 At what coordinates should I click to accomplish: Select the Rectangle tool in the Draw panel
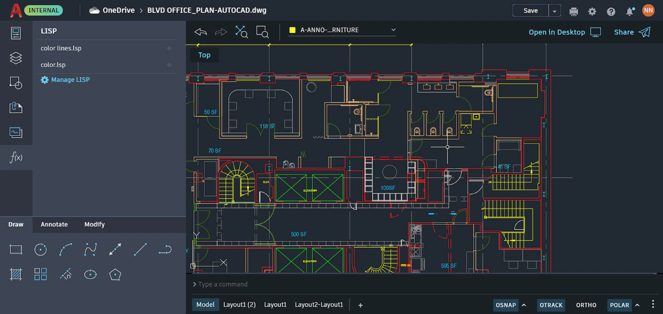pos(16,249)
